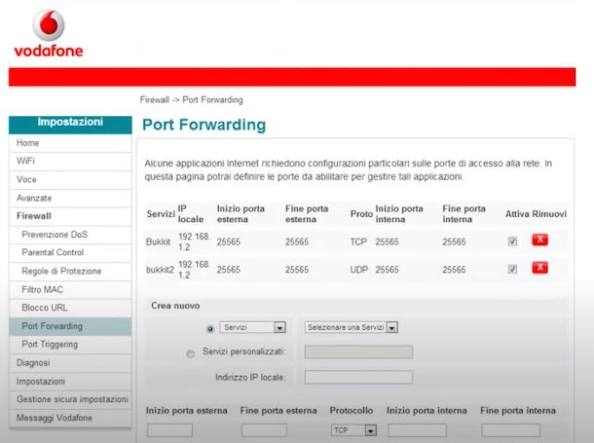The image size is (594, 443).
Task: Click the Fine porta interna input field
Action: click(510, 429)
